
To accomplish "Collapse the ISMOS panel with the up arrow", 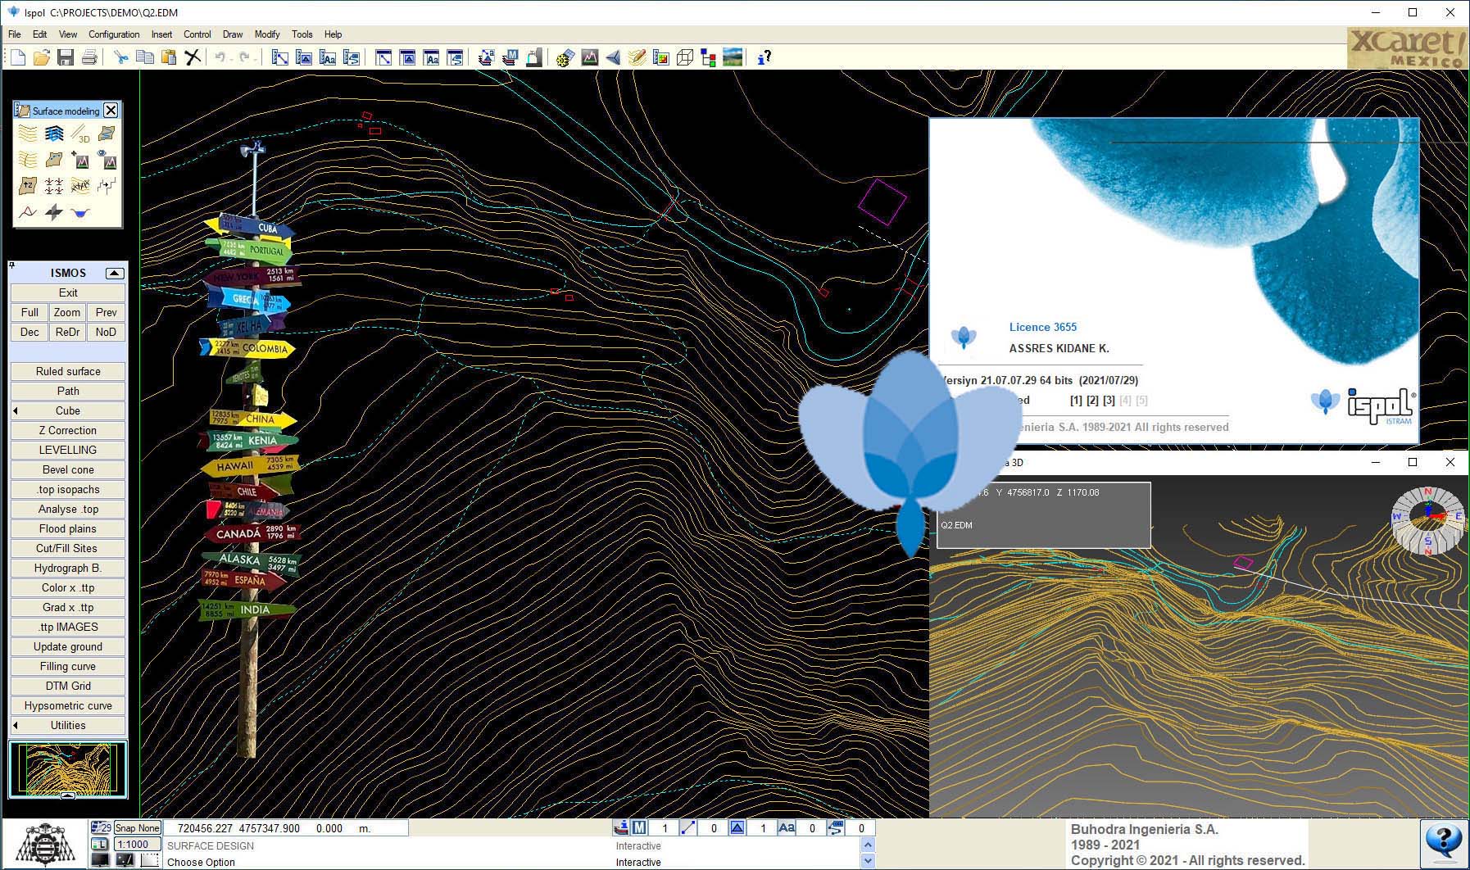I will coord(115,273).
